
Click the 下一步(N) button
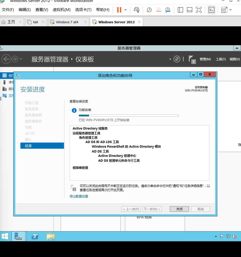point(152,209)
